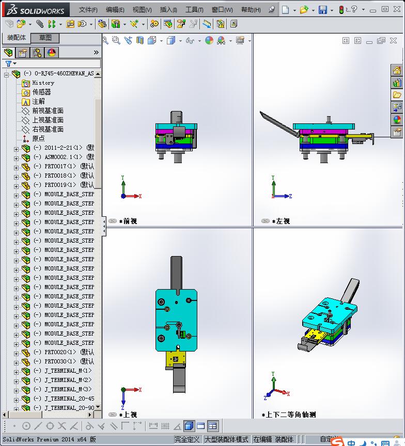405x446 pixels.
Task: Open the 插入(I) menu
Action: point(168,10)
